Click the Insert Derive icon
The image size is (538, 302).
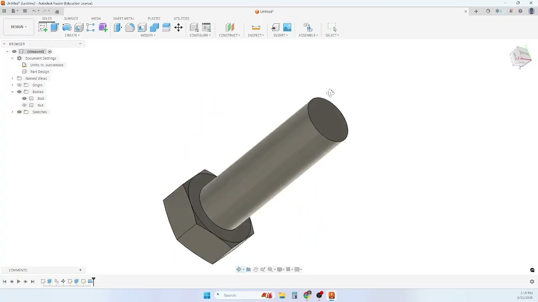[x=275, y=28]
